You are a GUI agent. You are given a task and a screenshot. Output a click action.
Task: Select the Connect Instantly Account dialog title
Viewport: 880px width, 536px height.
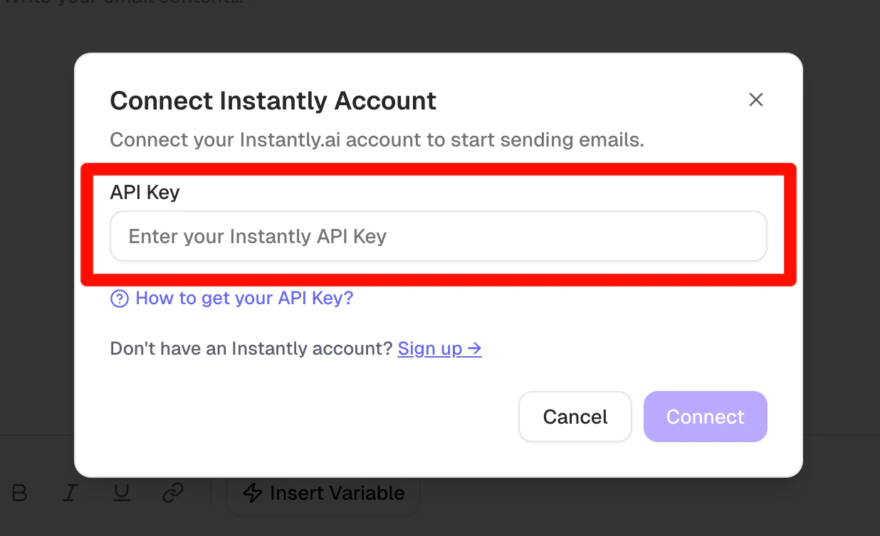click(x=273, y=100)
